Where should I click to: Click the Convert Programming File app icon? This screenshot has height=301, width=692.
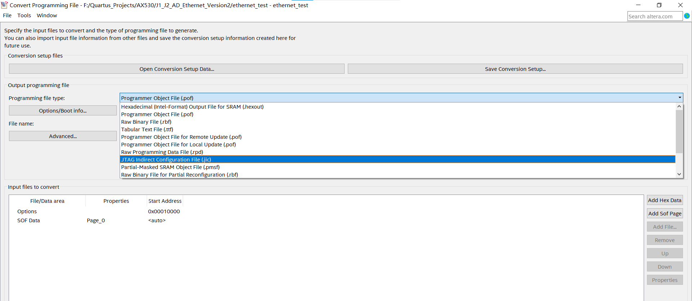4,5
